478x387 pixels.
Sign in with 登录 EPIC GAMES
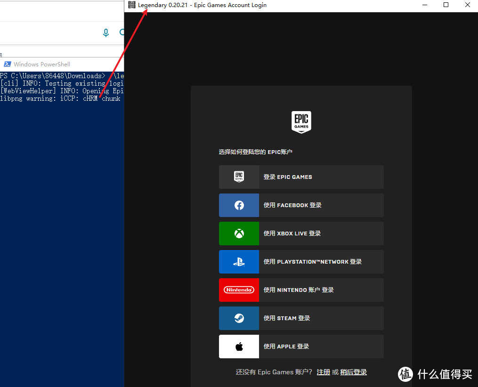[x=301, y=177]
